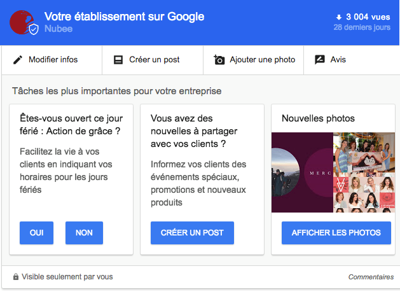Click the Votre établissement sur Google title
The width and height of the screenshot is (400, 294).
(123, 16)
